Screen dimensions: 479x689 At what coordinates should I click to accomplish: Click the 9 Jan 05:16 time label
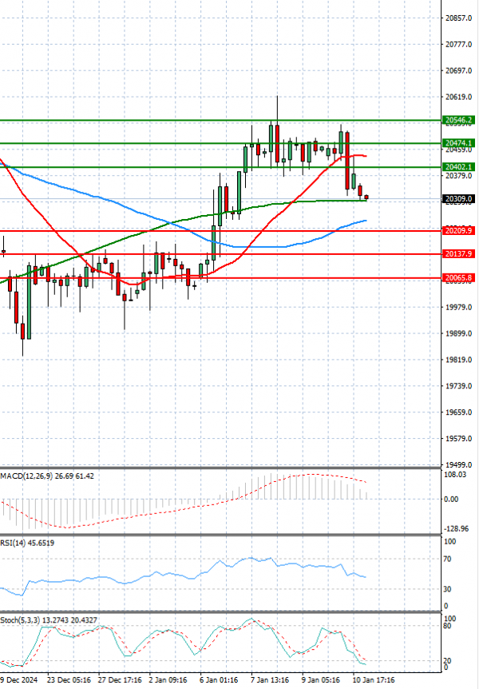click(x=320, y=679)
